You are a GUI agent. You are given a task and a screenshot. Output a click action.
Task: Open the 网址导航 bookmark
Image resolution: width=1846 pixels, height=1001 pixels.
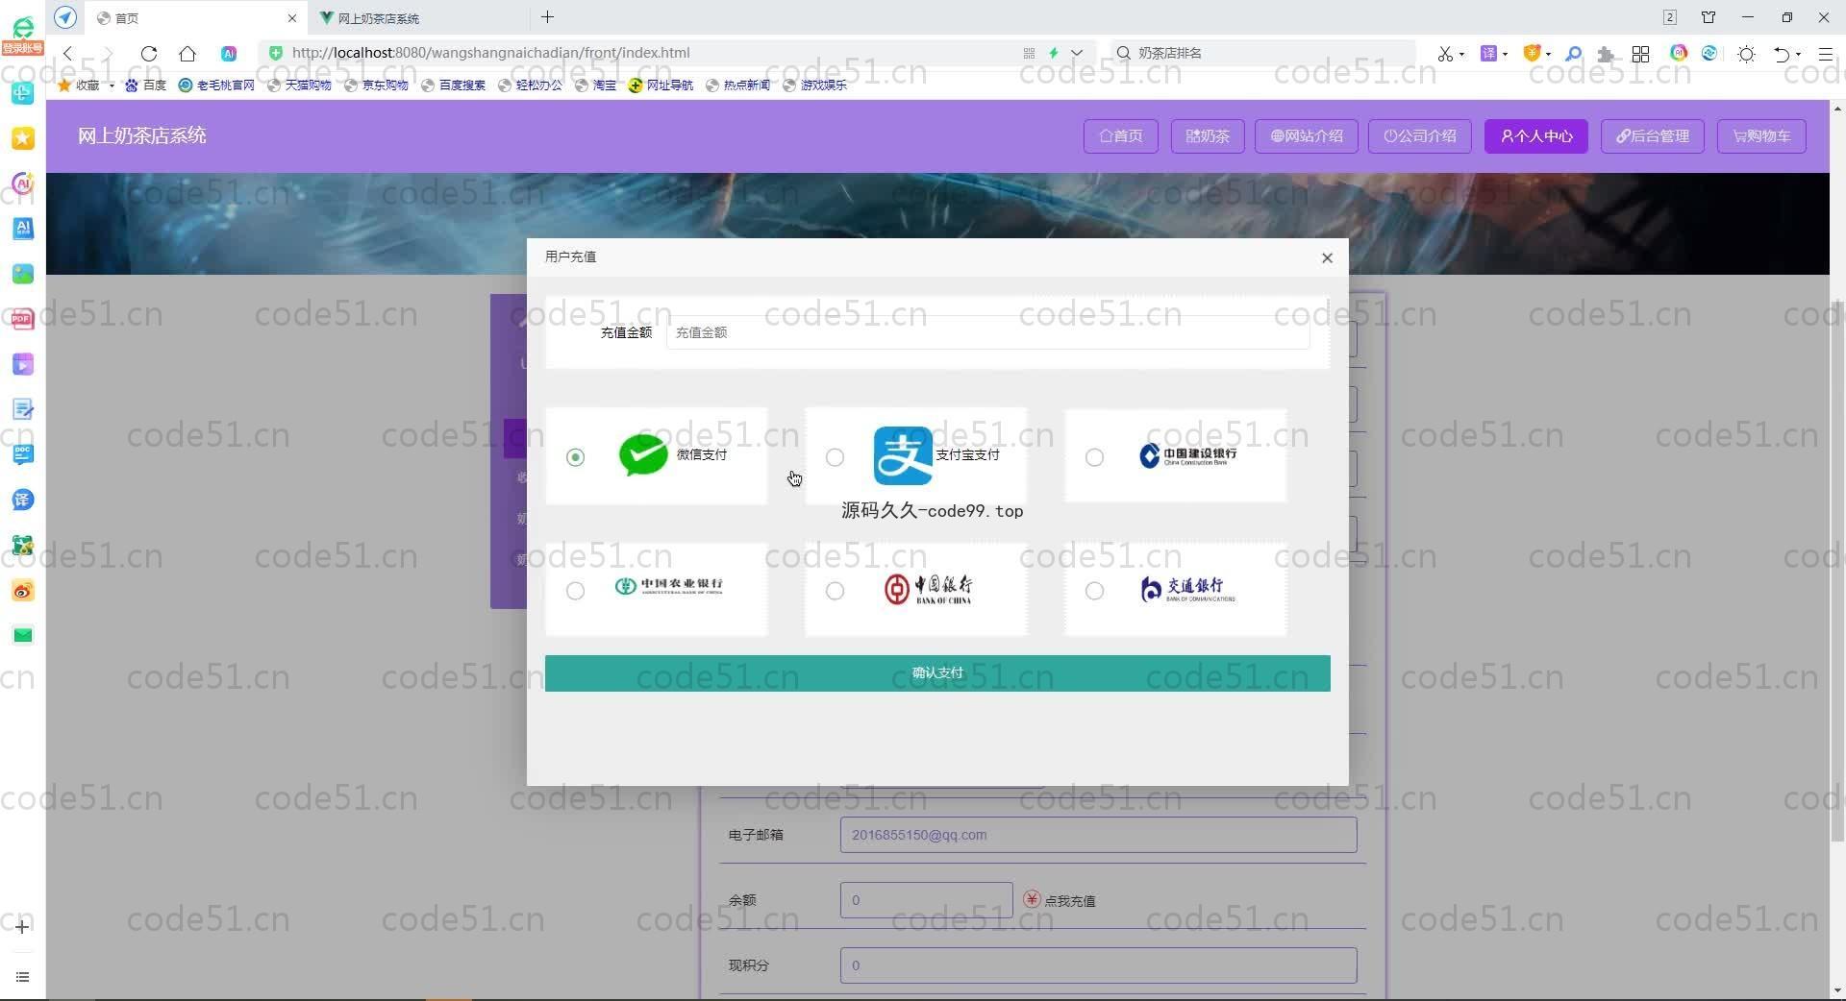click(661, 85)
